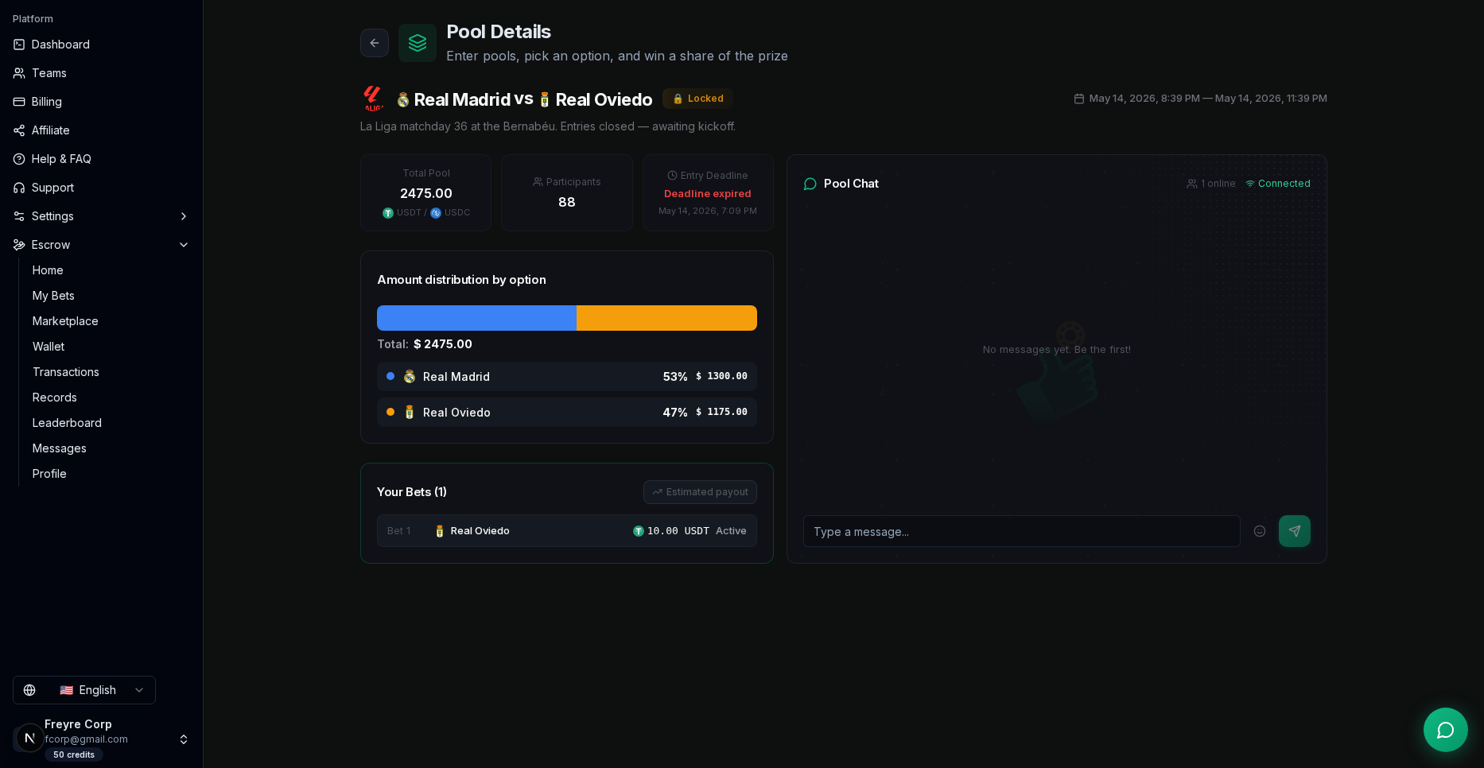Send the chat message with paper-plane button

tap(1295, 531)
